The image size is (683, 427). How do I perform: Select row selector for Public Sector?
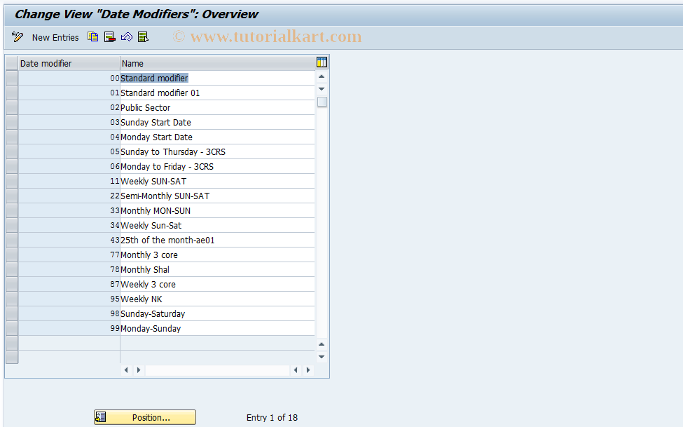pyautogui.click(x=12, y=108)
